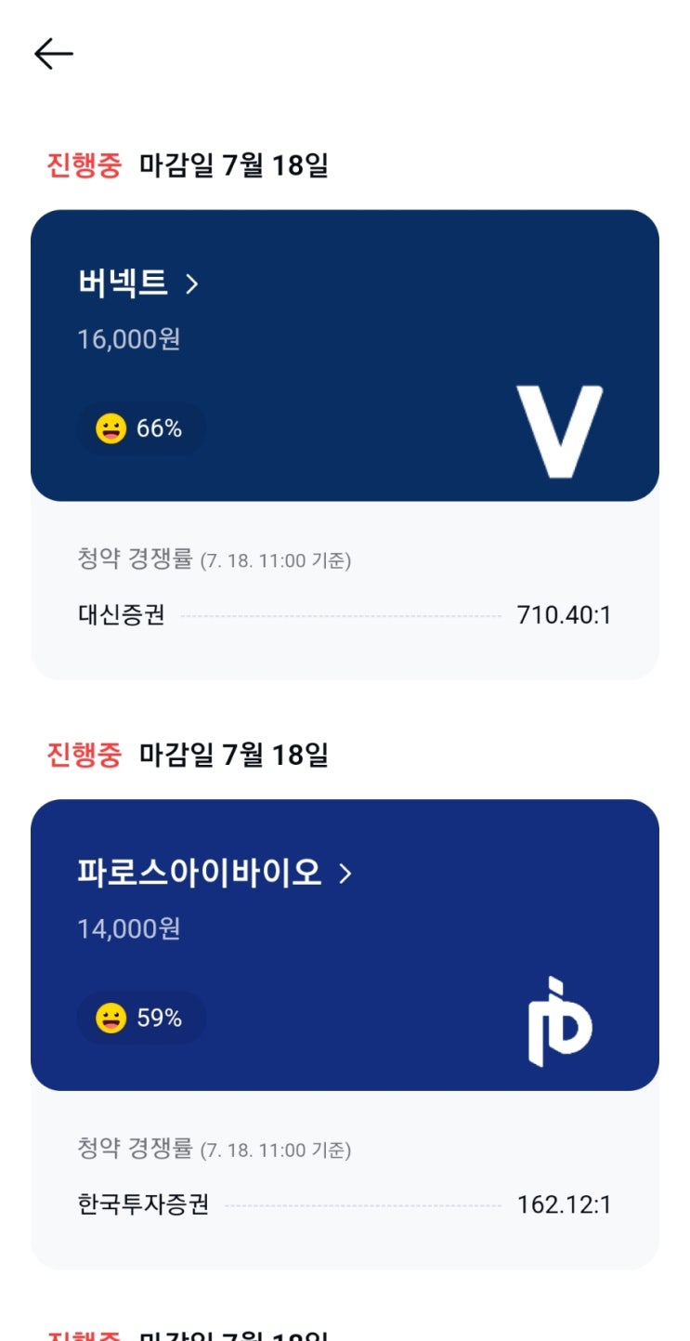Select the 162.12:1 competition ratio
This screenshot has width=690, height=1341.
pos(564,1205)
